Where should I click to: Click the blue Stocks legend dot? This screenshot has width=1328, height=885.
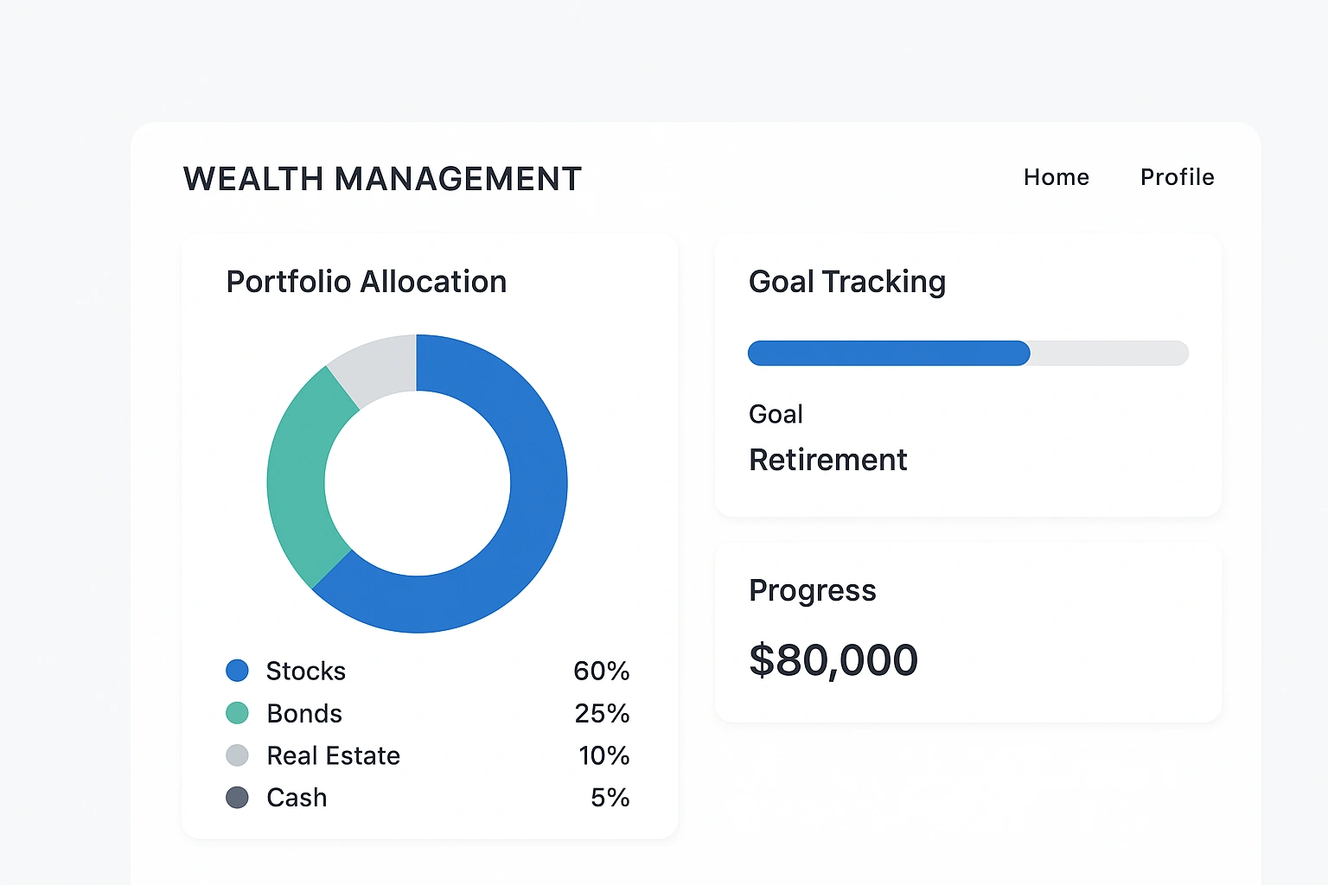[236, 670]
